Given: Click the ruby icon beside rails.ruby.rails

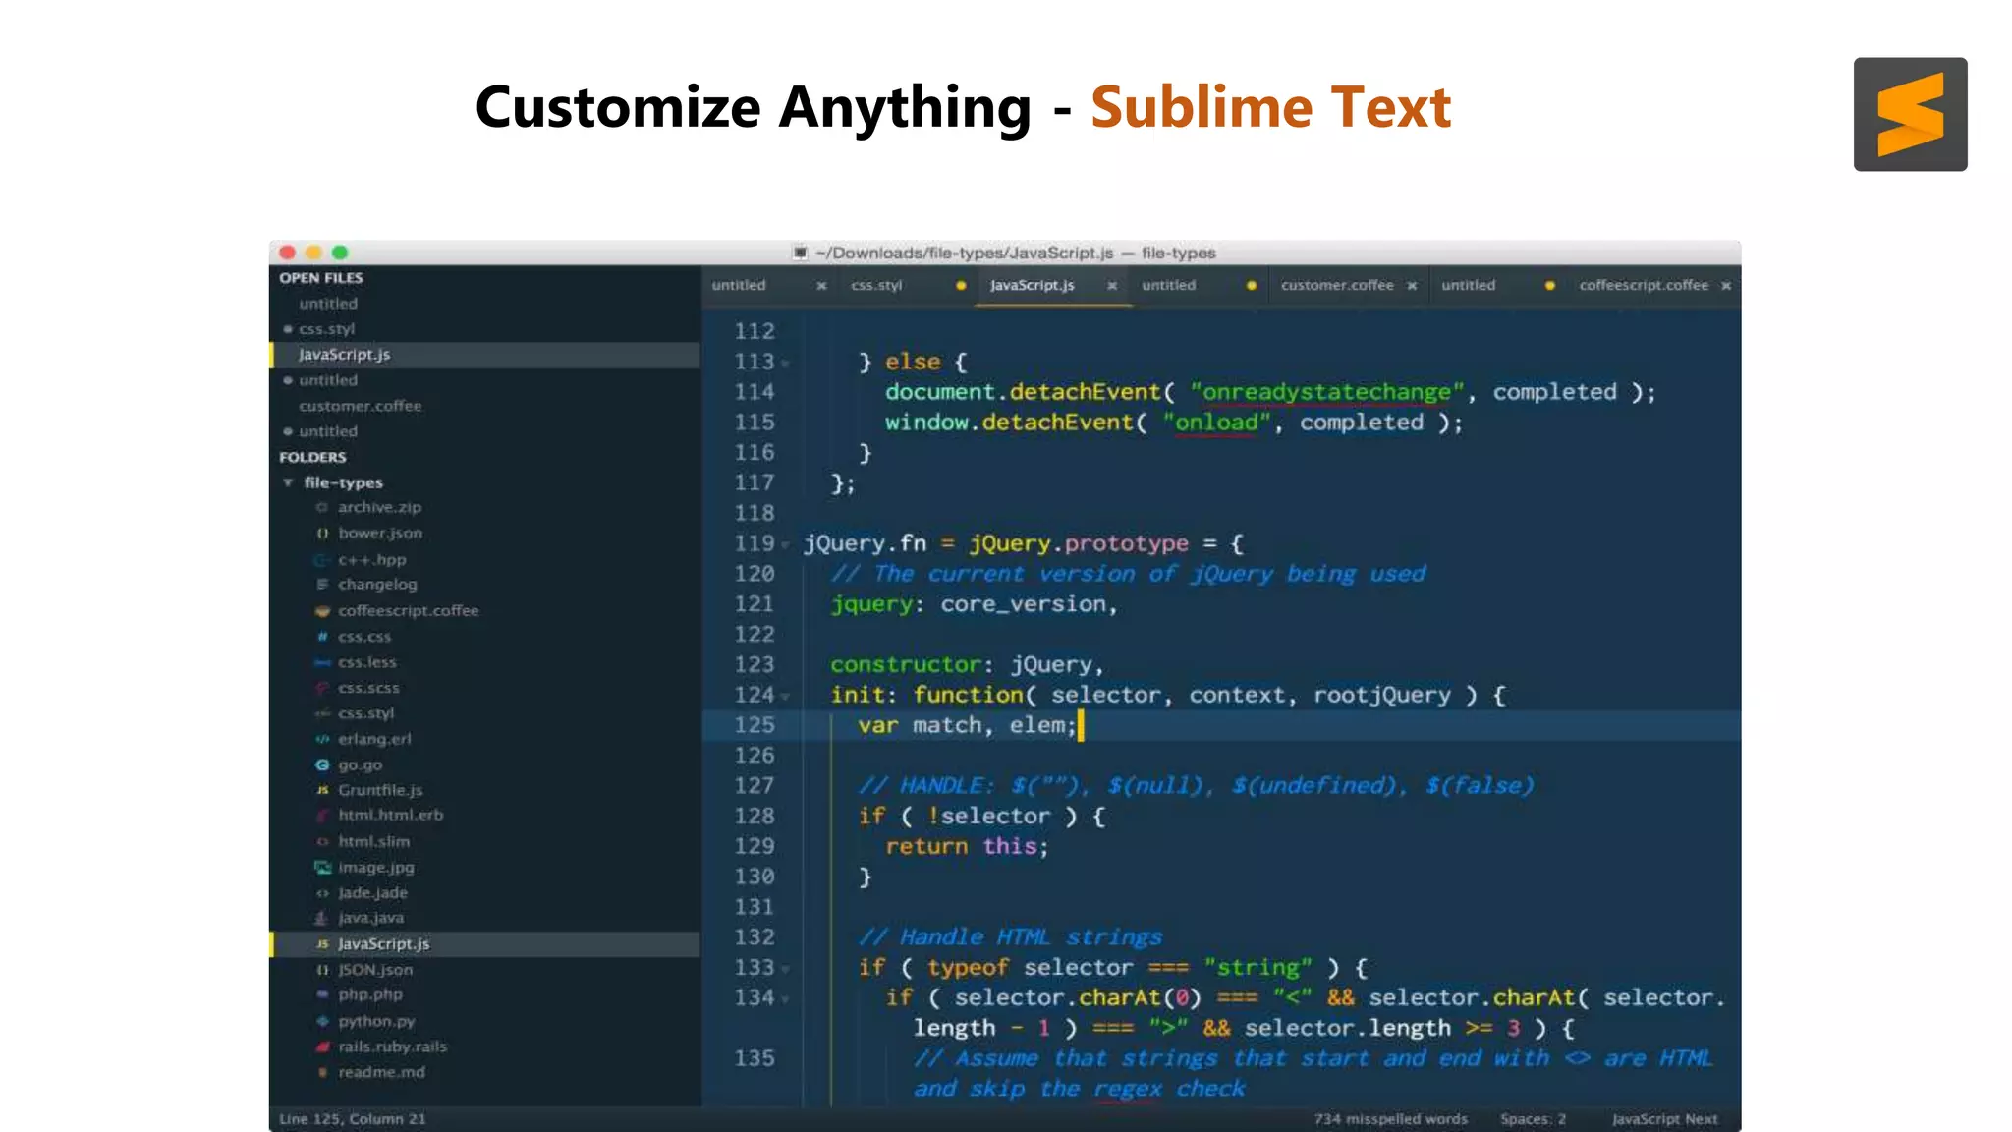Looking at the screenshot, I should (322, 1047).
